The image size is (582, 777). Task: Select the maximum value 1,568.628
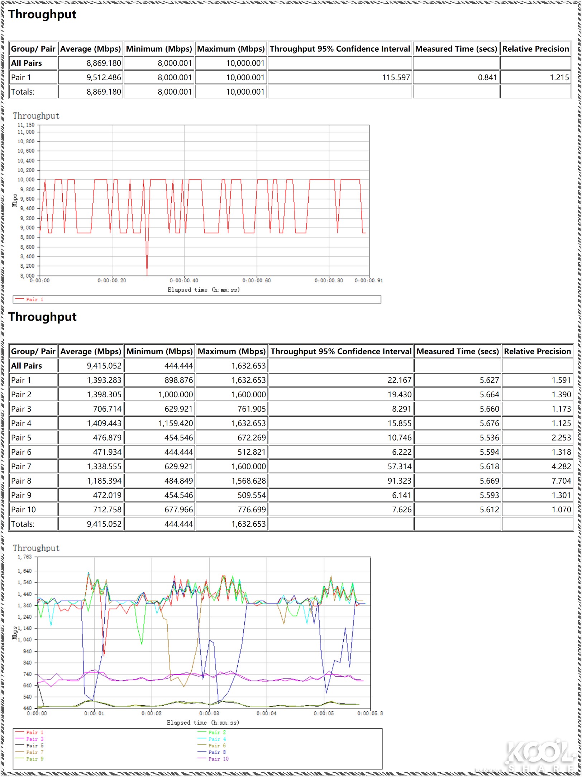pyautogui.click(x=249, y=481)
